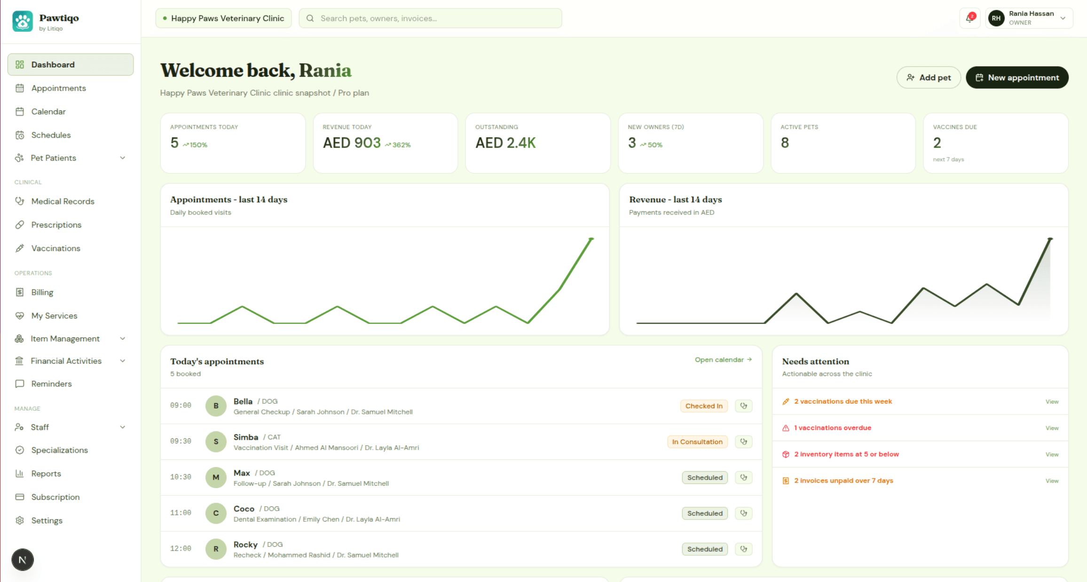Click the latest point on Revenue chart
Viewport: 1087px width, 582px height.
coord(1050,239)
